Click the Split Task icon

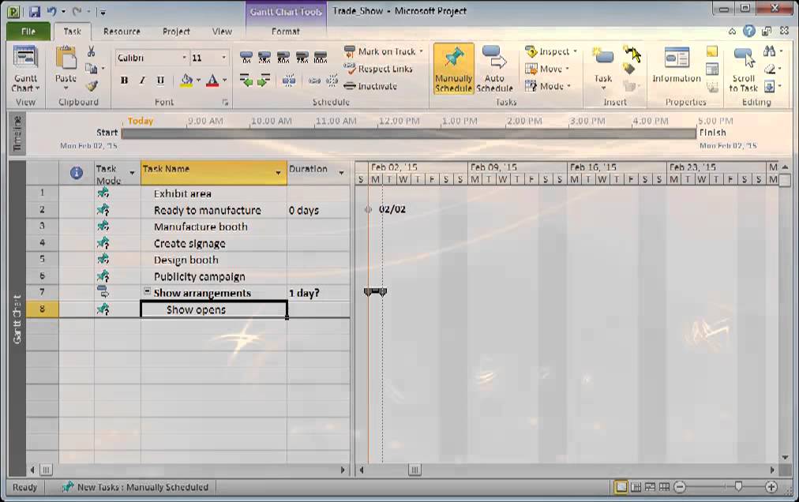pyautogui.click(x=289, y=81)
